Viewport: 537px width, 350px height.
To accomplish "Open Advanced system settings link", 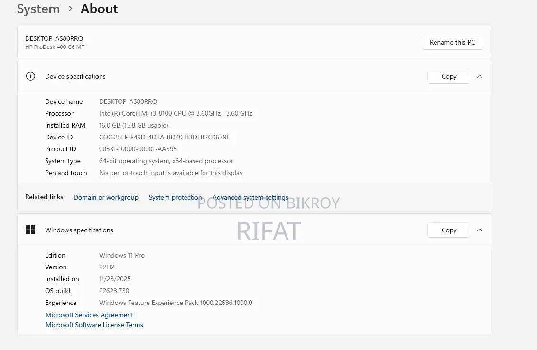I will [250, 197].
